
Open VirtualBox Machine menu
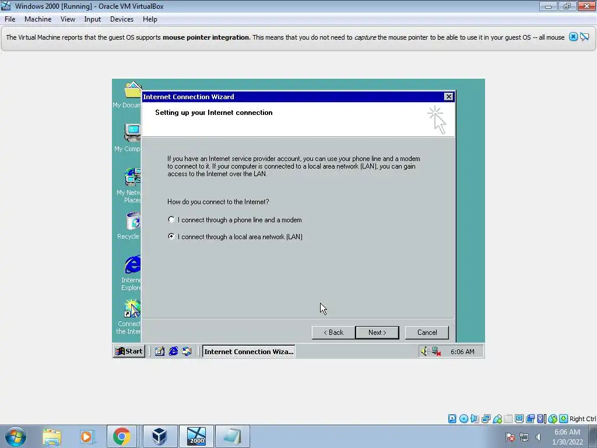(38, 19)
